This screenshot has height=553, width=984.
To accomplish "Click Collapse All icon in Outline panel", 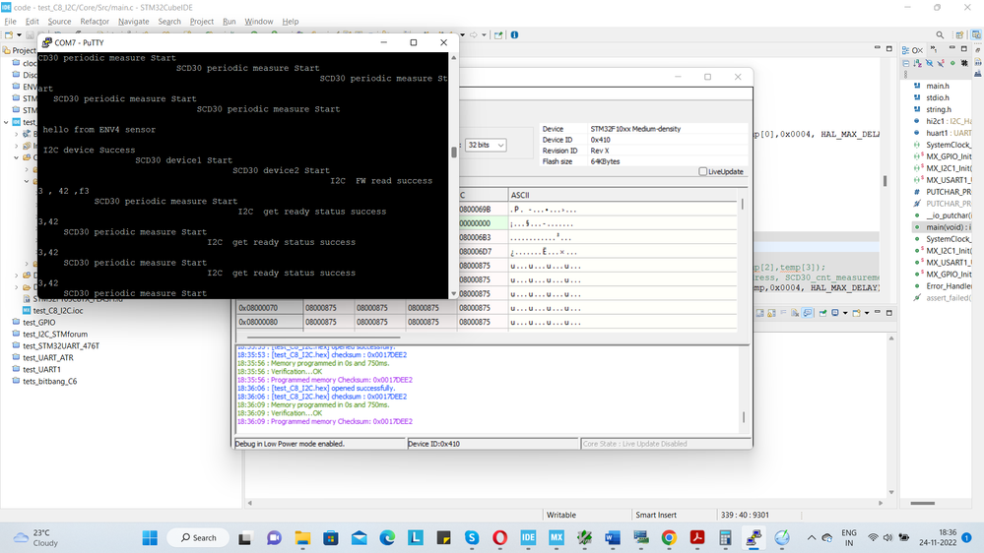I will tap(906, 63).
